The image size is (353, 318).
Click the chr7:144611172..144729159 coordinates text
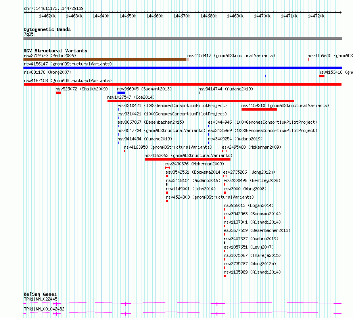click(x=54, y=8)
